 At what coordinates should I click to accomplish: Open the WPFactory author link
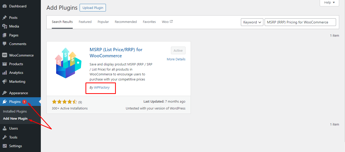(102, 87)
